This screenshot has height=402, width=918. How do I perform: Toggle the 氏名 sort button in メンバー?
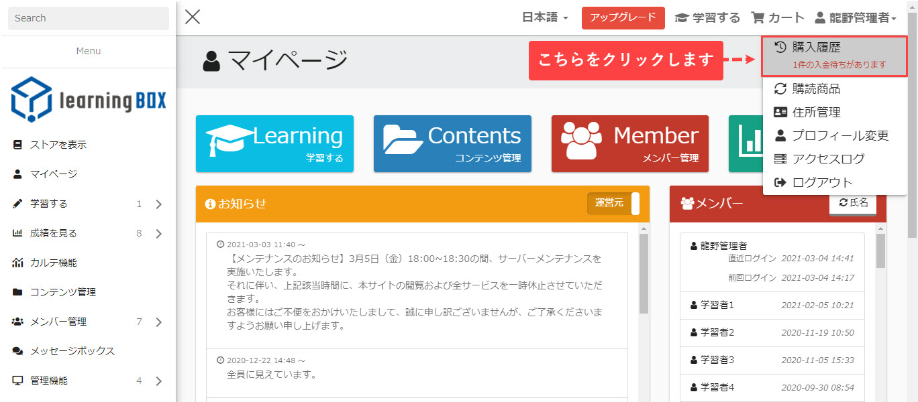853,202
